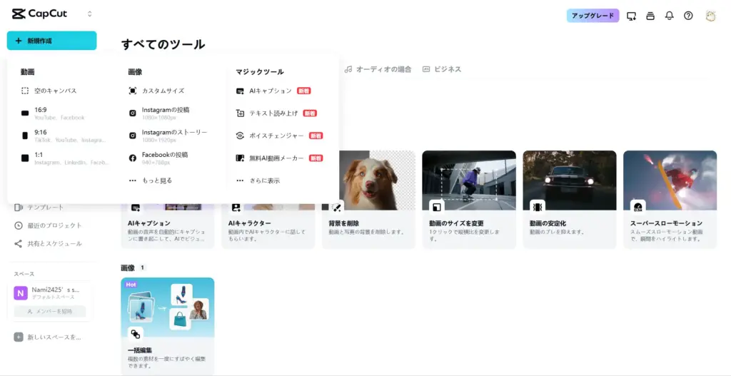
Task: Open the desktop app download icon
Action: pos(631,16)
